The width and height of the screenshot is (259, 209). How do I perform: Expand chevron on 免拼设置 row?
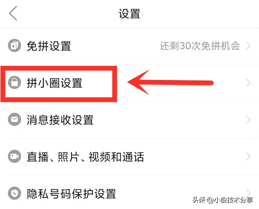[248, 46]
